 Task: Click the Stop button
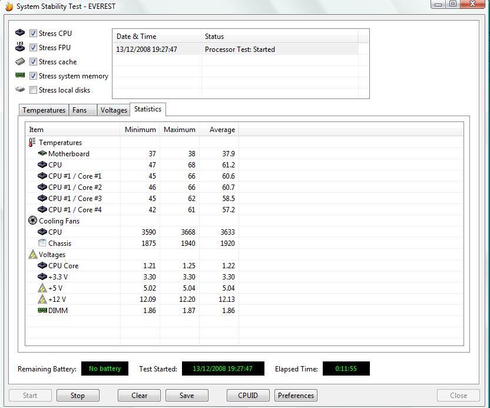point(78,396)
